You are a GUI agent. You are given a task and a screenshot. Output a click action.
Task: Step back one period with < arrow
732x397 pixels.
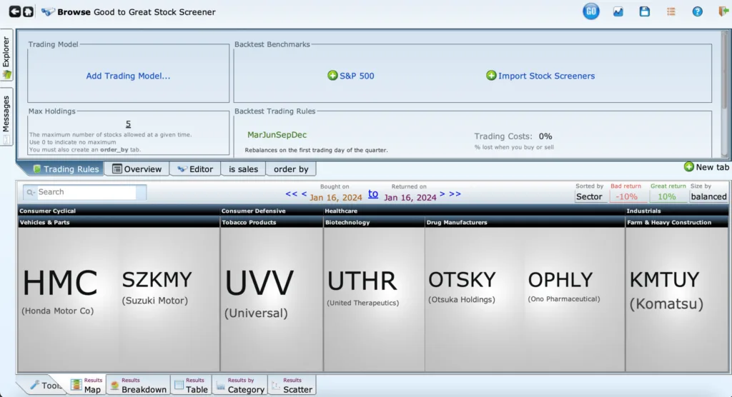(304, 194)
